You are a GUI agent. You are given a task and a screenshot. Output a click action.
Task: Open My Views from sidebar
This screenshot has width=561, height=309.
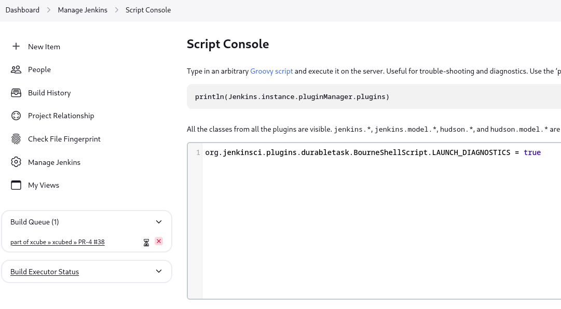[x=44, y=186]
